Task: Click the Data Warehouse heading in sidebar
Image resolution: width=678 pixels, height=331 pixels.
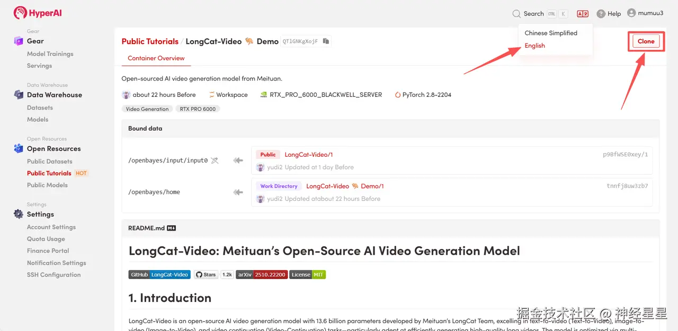Action: [55, 95]
